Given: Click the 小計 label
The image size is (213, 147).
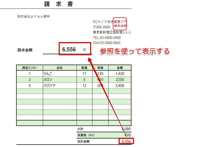Looking at the screenshot, I should [80, 129].
